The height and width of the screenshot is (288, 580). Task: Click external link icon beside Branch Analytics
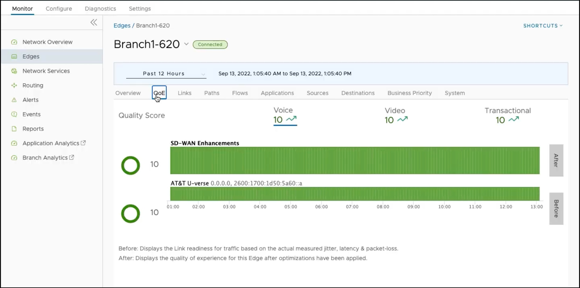pos(72,157)
